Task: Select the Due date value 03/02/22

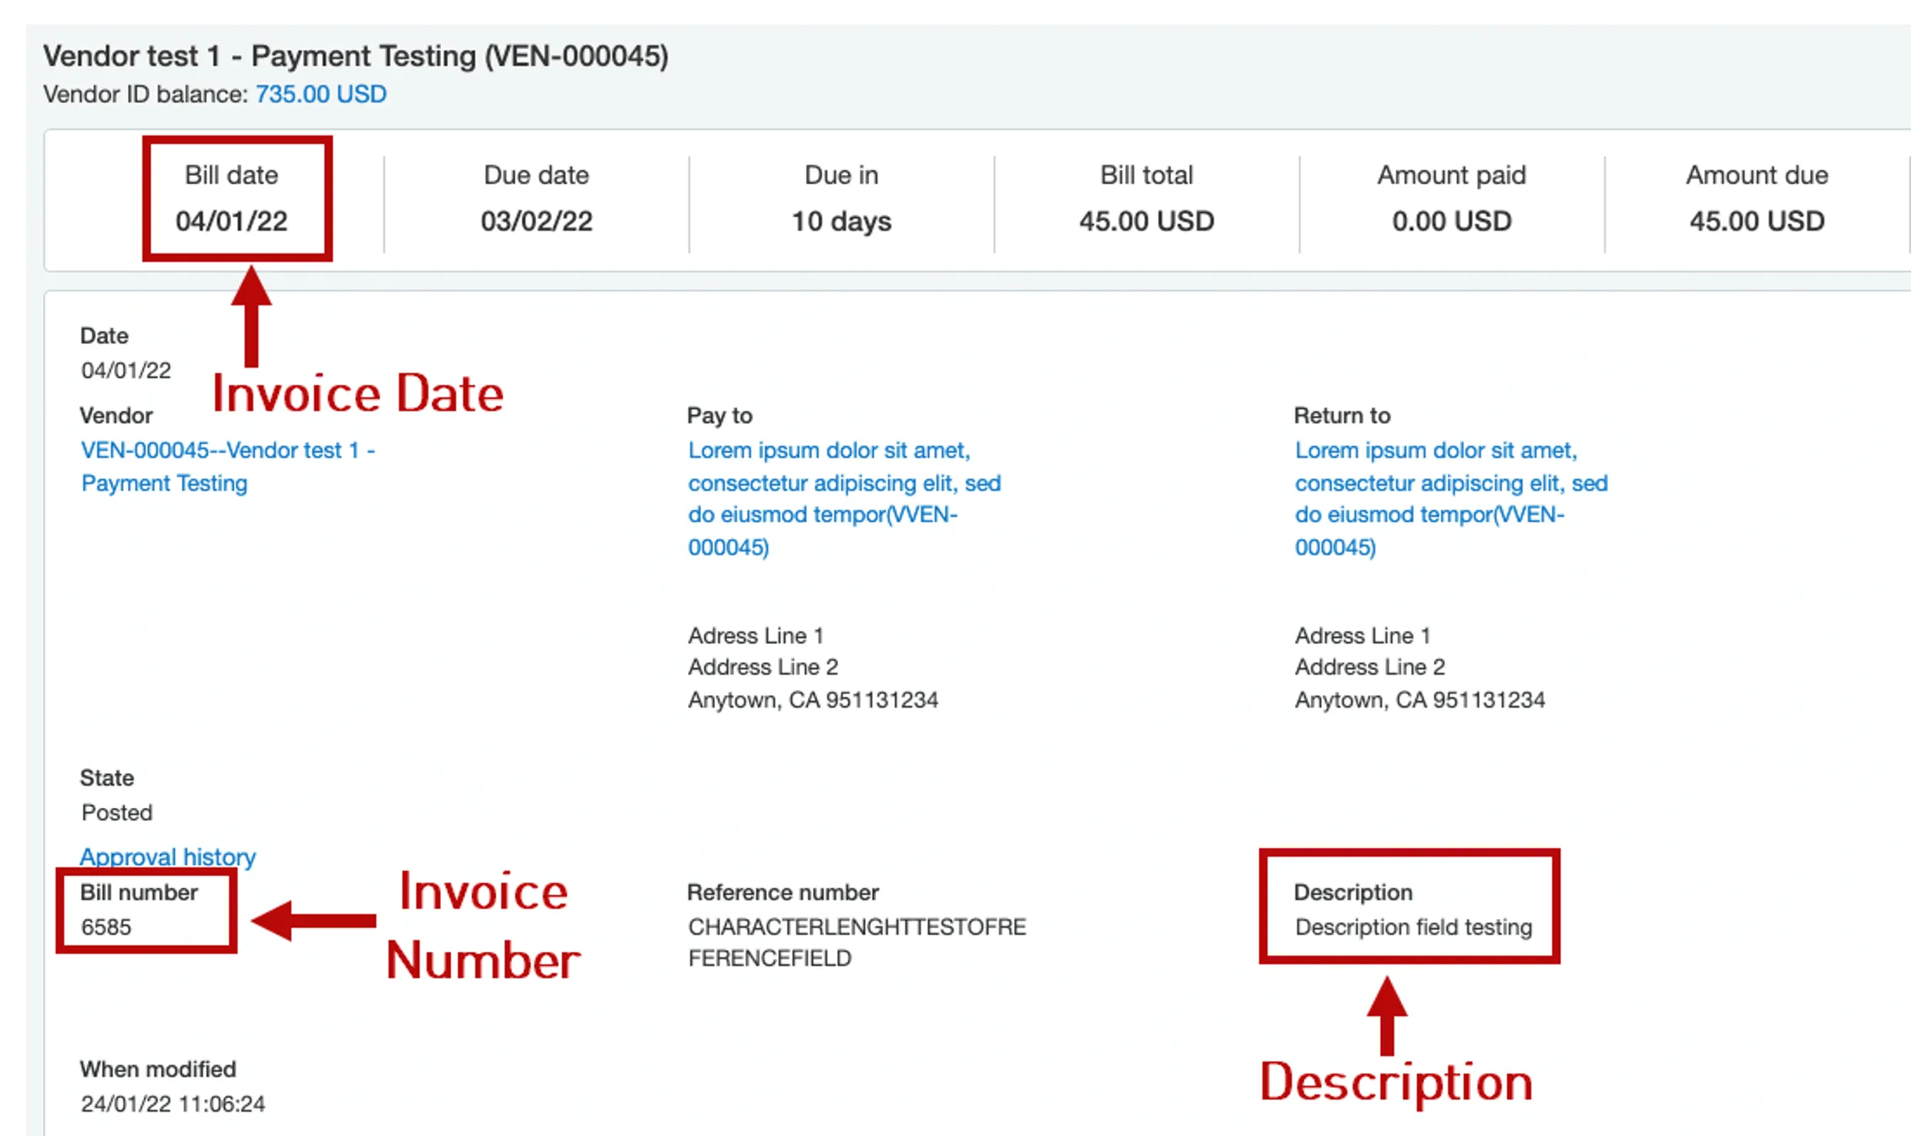Action: click(x=537, y=221)
